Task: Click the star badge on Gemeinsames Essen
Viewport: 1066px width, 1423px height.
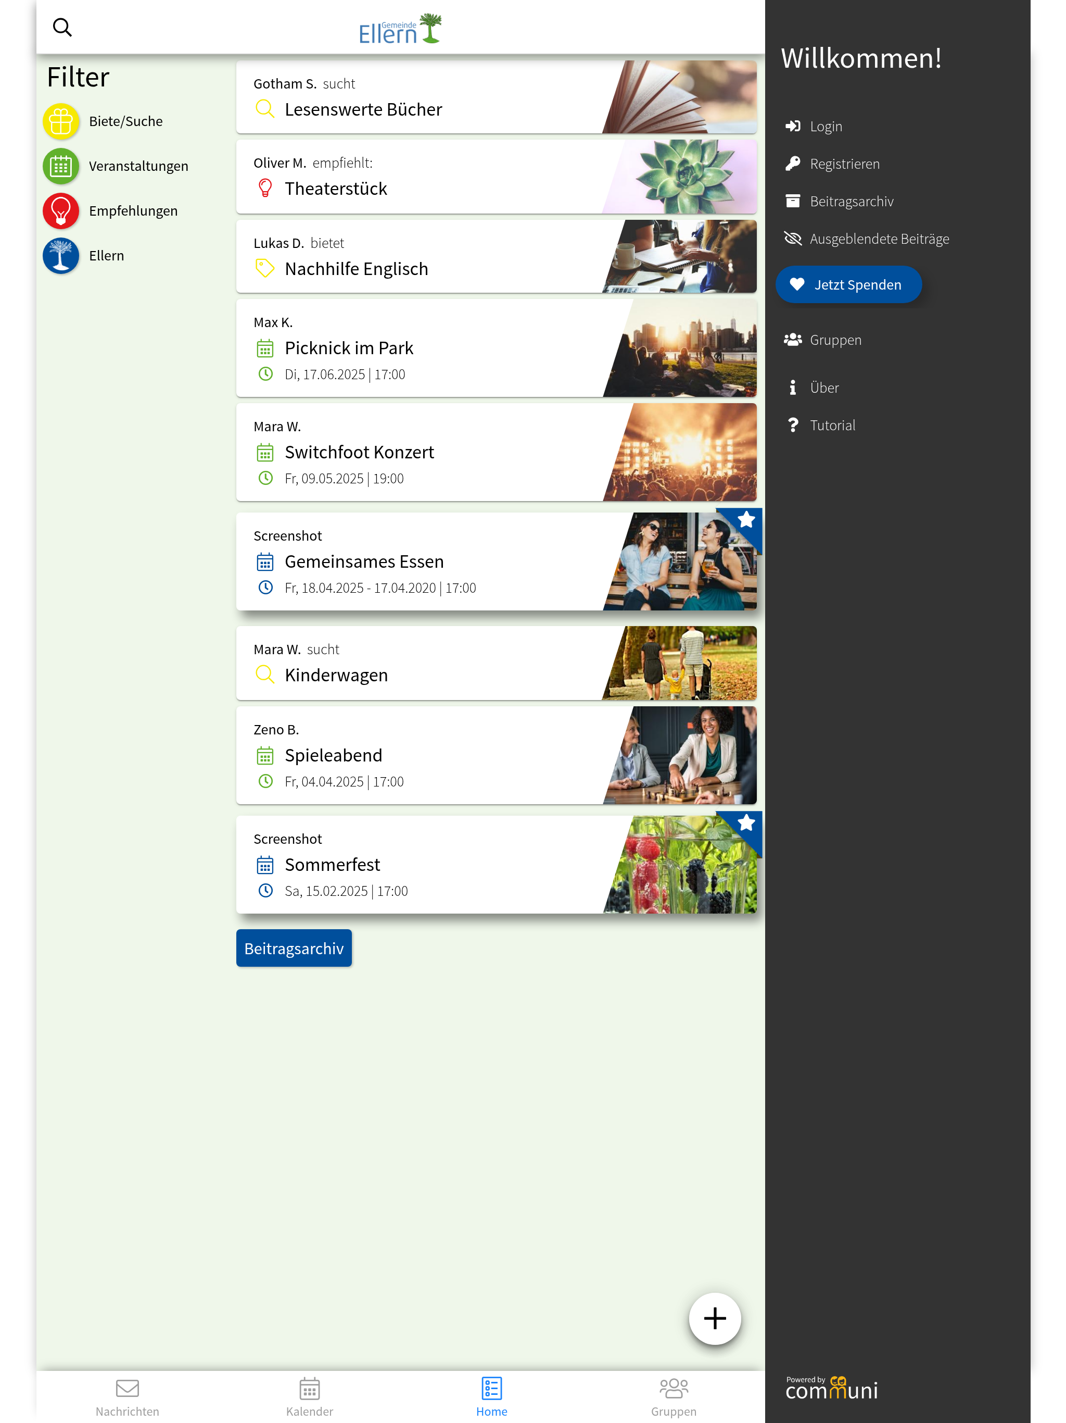Action: point(746,520)
